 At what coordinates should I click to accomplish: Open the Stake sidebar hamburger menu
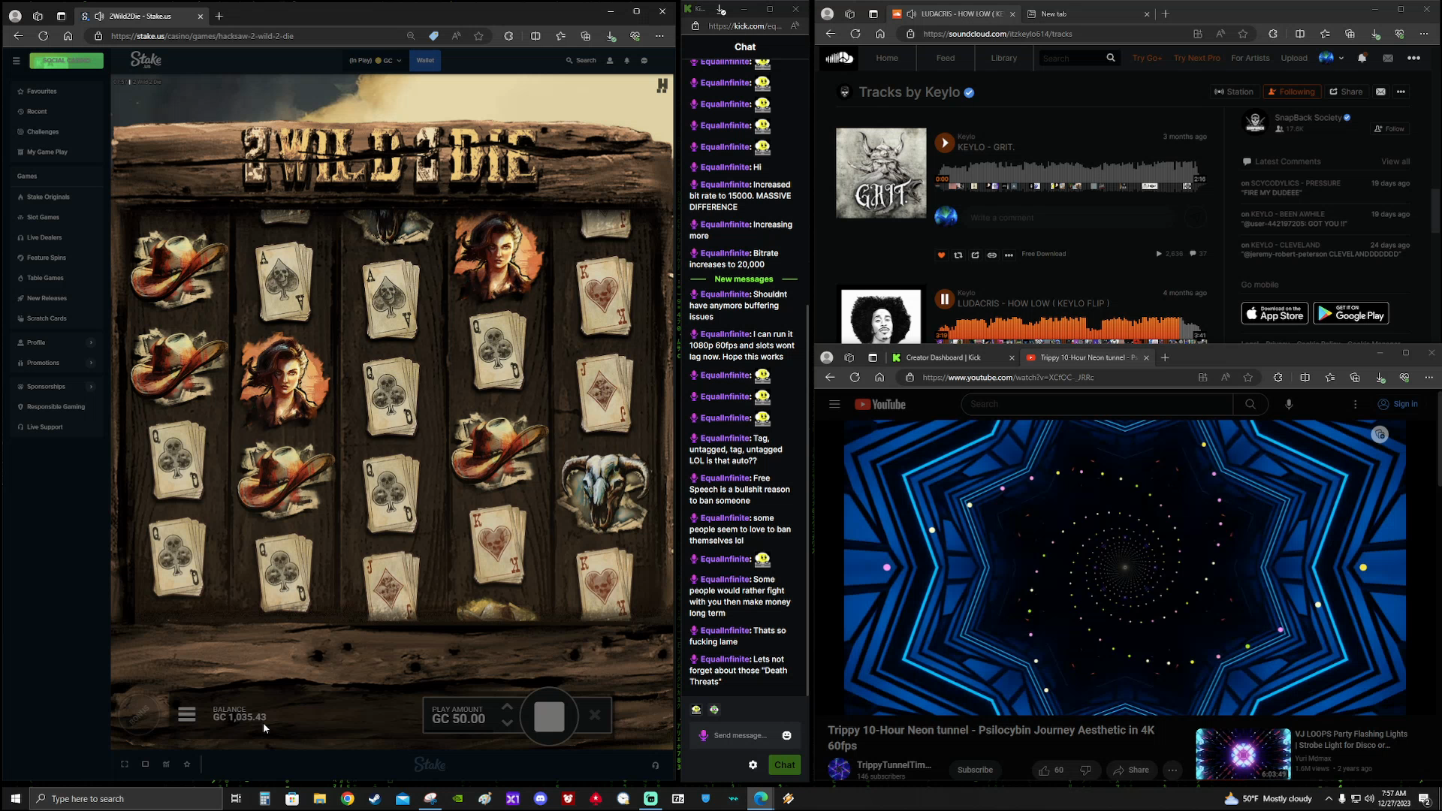coord(16,61)
